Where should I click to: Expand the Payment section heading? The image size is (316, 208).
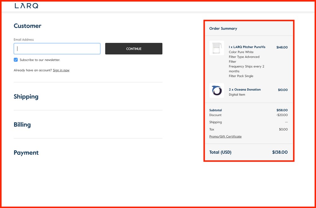point(26,153)
